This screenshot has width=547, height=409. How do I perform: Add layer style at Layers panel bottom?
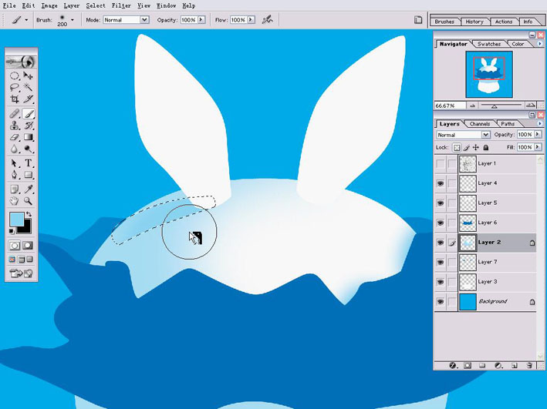click(453, 365)
